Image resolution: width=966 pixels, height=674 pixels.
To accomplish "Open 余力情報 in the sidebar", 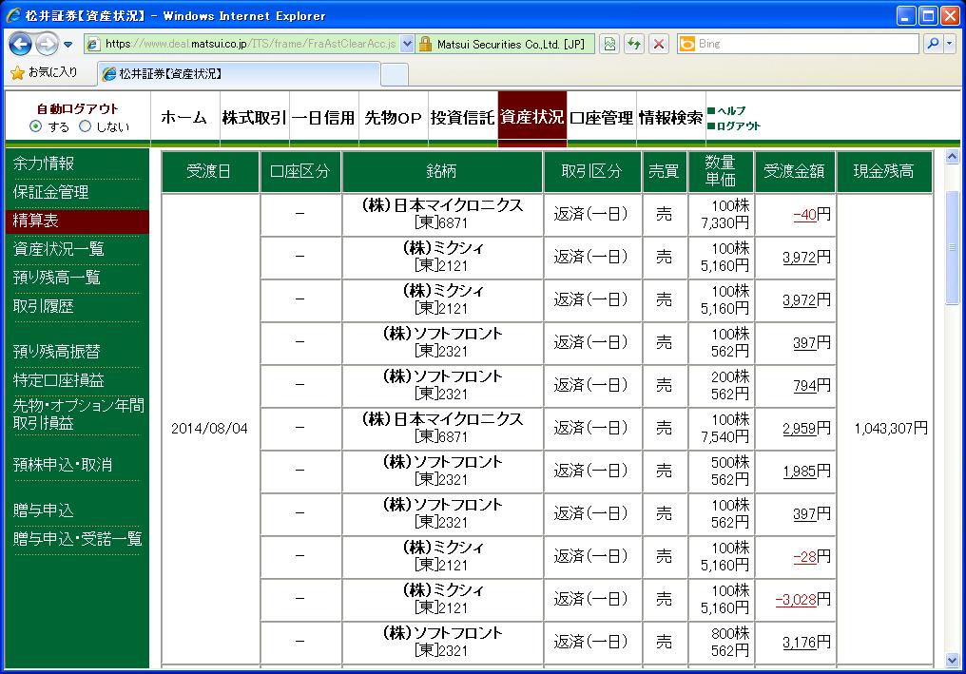I will coord(44,164).
